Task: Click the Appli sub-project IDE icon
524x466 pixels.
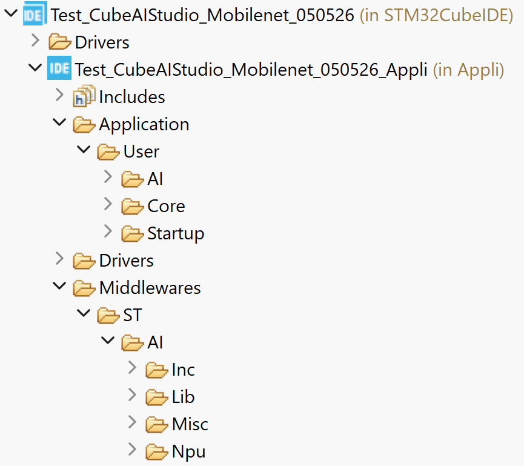Action: point(59,68)
